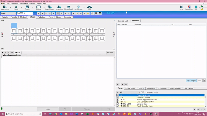Click the TC button
The image size is (207, 116).
[108, 109]
